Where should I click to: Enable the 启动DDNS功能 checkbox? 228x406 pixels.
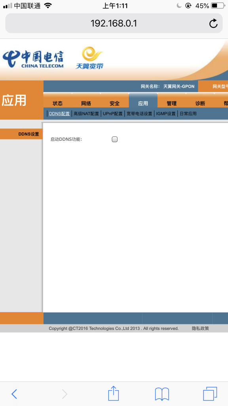click(114, 139)
